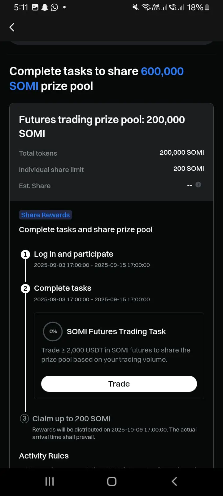Tap the step 2 circle marker
The image size is (223, 496).
pos(25,289)
